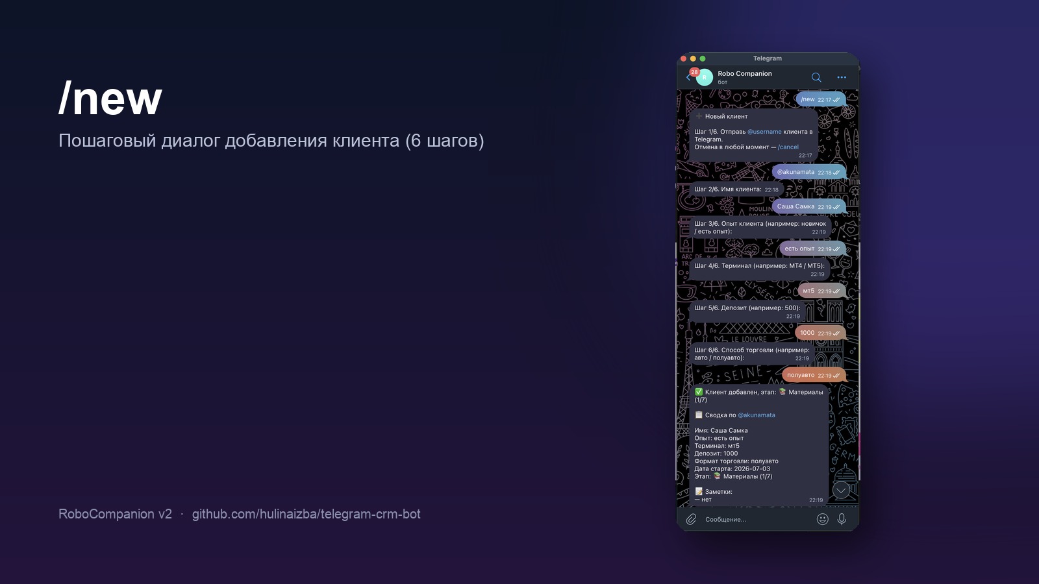Image resolution: width=1039 pixels, height=584 pixels.
Task: Click the 'Шаг 3/6. Опыт клиента' message
Action: tap(760, 228)
